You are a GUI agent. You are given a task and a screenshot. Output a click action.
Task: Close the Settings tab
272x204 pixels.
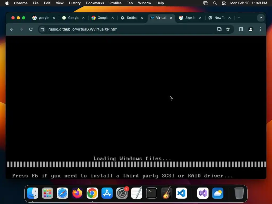[142, 18]
